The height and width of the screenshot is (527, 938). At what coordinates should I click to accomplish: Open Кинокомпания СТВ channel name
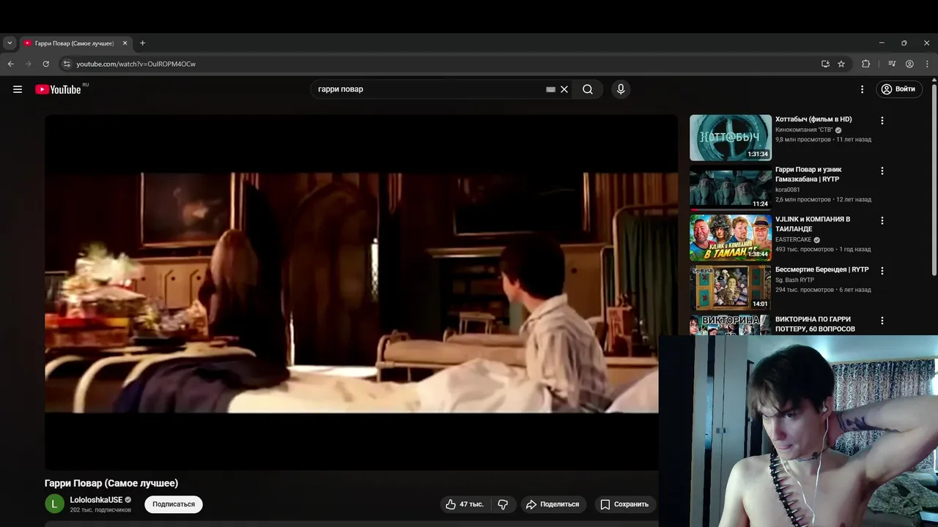click(804, 130)
